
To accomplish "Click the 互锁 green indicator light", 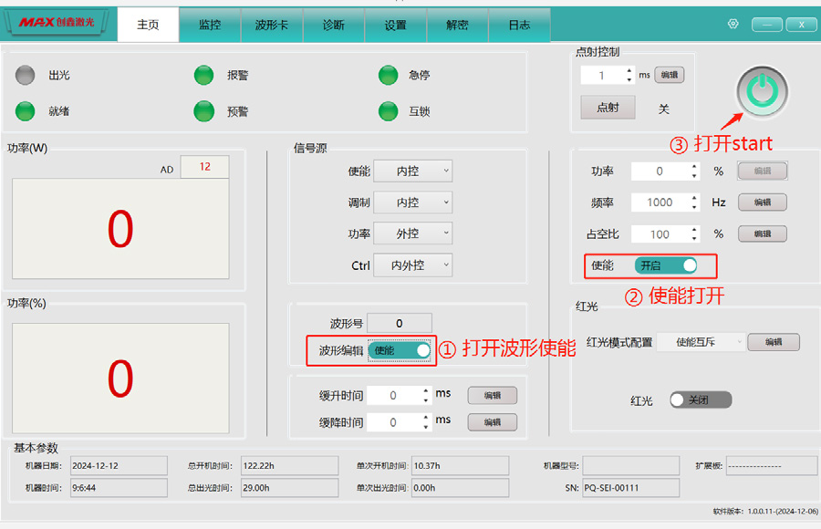I will coord(388,111).
